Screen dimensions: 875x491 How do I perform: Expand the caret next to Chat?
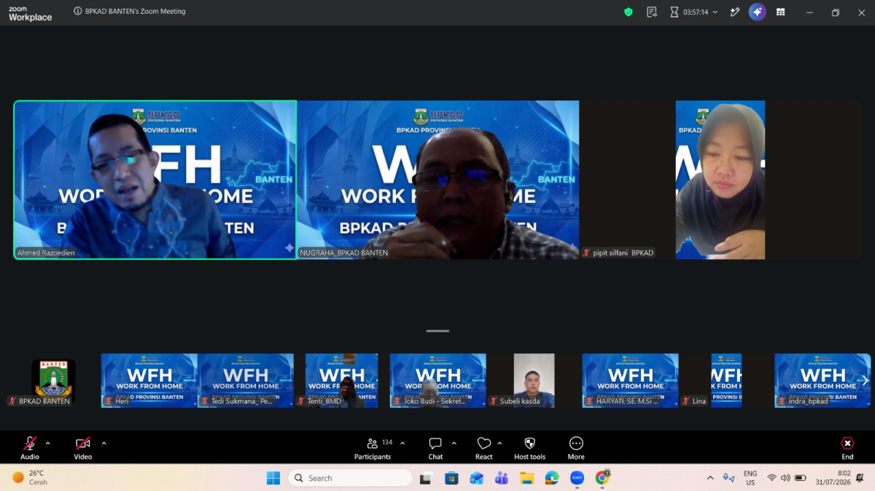click(x=454, y=443)
